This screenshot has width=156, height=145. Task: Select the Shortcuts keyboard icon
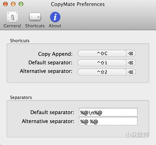(x=35, y=17)
